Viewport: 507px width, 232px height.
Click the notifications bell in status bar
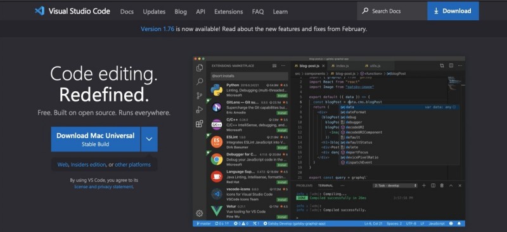click(459, 224)
